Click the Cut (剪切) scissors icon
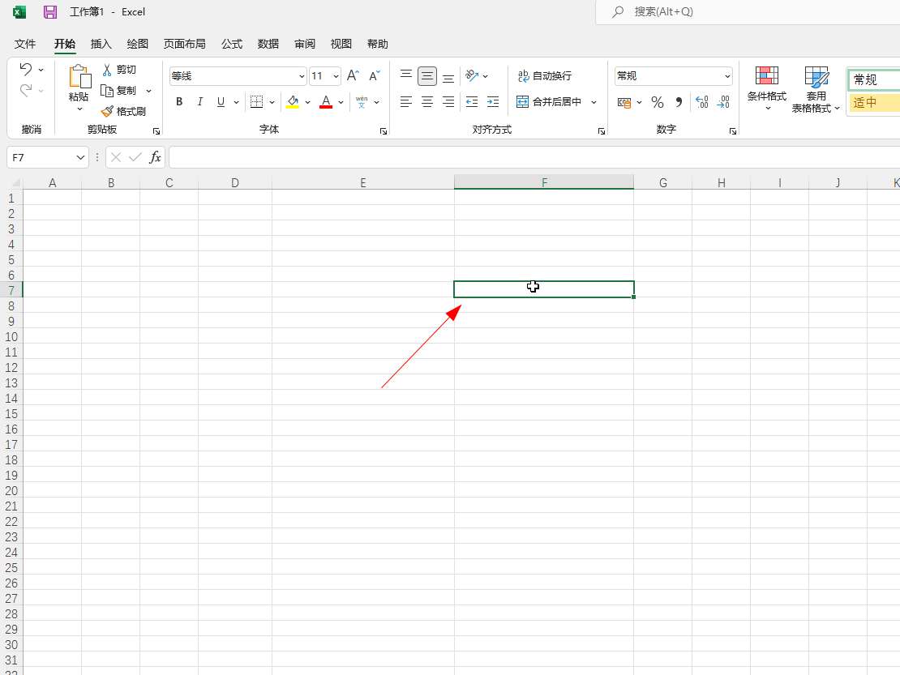The height and width of the screenshot is (675, 900). click(x=107, y=70)
